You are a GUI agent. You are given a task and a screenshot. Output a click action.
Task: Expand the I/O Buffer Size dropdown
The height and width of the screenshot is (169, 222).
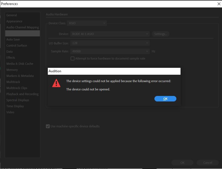(110, 43)
